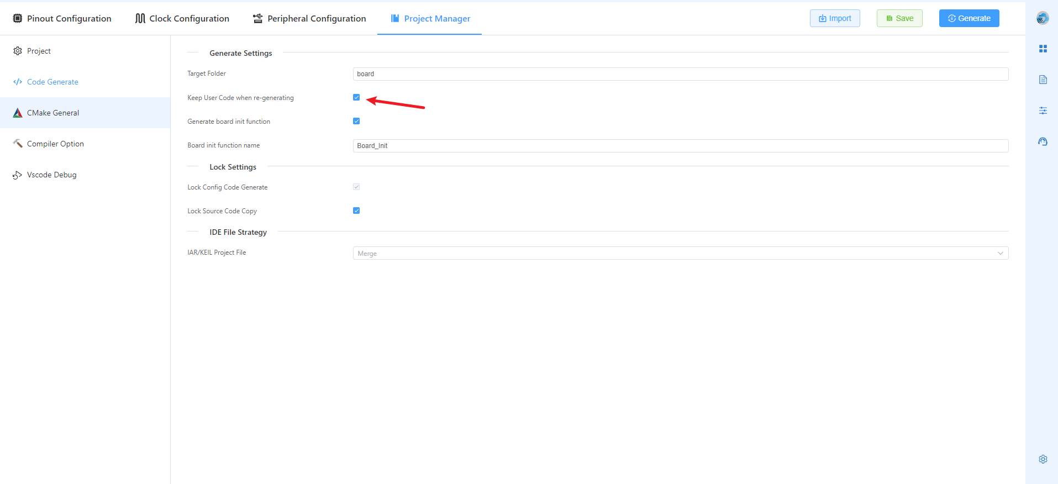This screenshot has width=1058, height=484.
Task: Click the gear icon at bottom right
Action: click(x=1043, y=459)
